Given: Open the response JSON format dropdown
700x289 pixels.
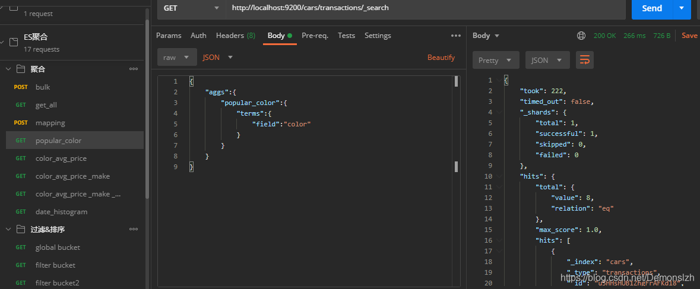Looking at the screenshot, I should pyautogui.click(x=547, y=60).
